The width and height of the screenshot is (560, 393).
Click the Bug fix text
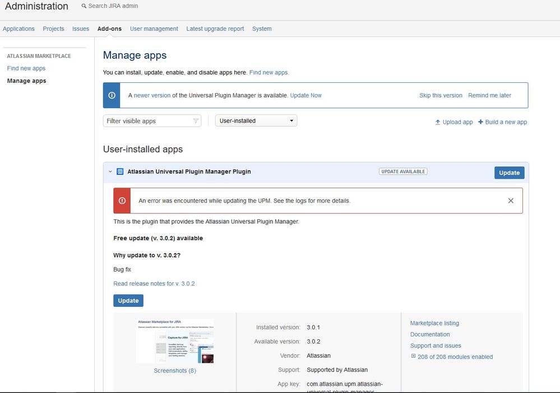click(122, 269)
